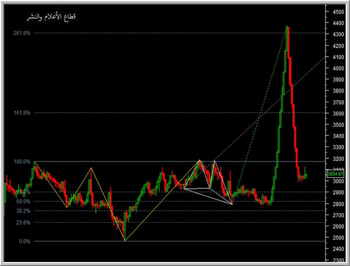Click the 3500 price scale value
Screen dimensions: 350x266
[338, 125]
